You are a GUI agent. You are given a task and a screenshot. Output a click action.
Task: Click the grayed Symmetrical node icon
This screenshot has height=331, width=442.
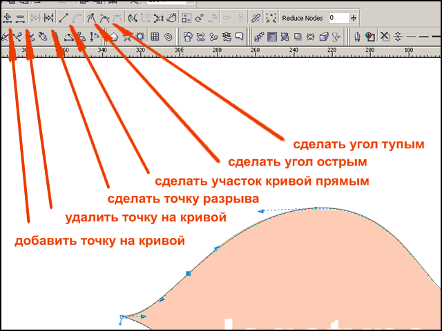(x=117, y=19)
